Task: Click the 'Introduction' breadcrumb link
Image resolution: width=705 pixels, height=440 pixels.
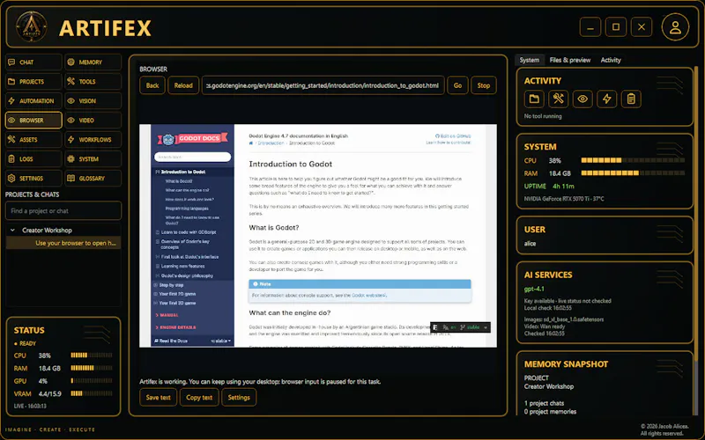Action: pos(271,143)
